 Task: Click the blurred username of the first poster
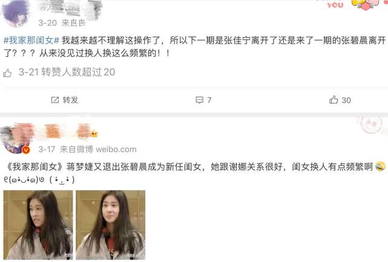[x=71, y=8]
